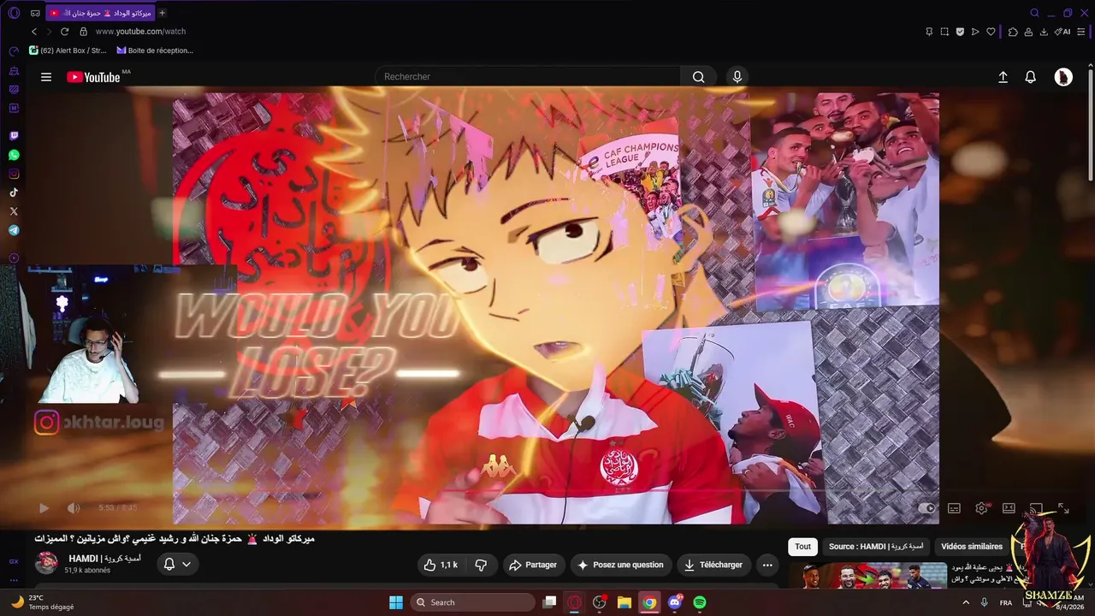Reload the current page
The height and width of the screenshot is (616, 1095).
point(64,32)
